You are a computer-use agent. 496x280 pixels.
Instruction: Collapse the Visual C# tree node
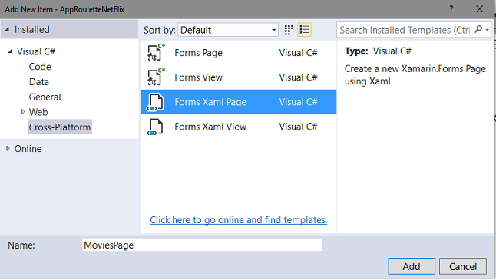point(10,51)
